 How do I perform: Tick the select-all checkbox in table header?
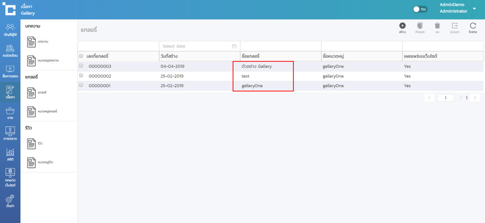point(81,56)
